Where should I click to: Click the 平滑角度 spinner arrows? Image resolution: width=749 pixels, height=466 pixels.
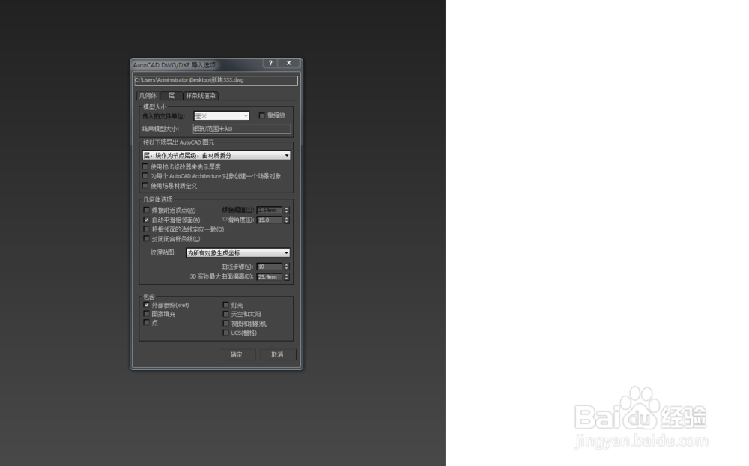pos(287,220)
